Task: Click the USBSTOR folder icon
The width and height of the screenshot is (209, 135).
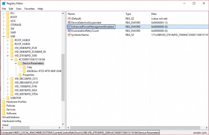Action: pos(8,98)
